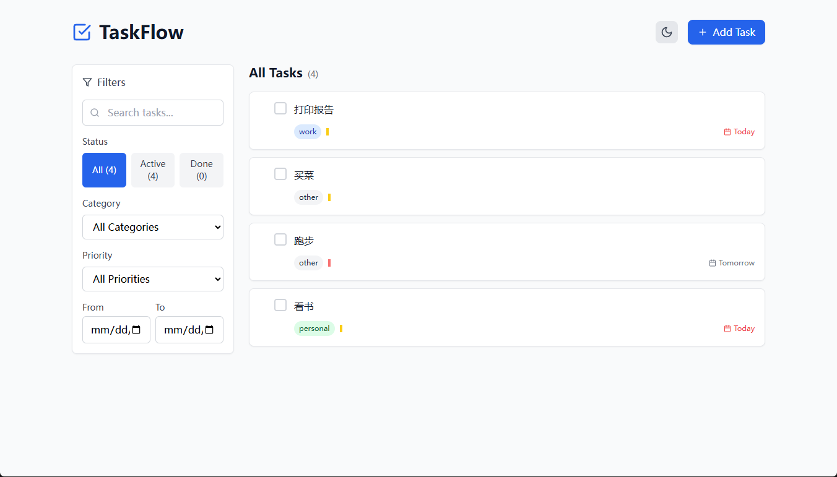Select the Done (0) status filter
This screenshot has width=837, height=477.
tap(201, 170)
